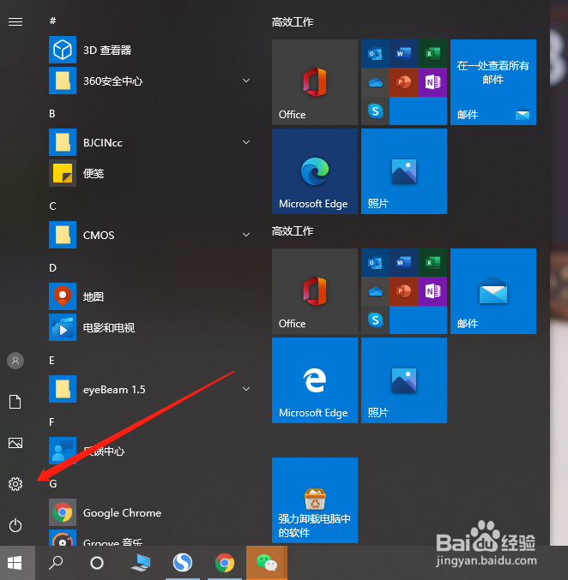Viewport: 568px width, 580px height.
Task: Expand the eyeBeam 1.5 folder chevron
Action: pos(246,389)
